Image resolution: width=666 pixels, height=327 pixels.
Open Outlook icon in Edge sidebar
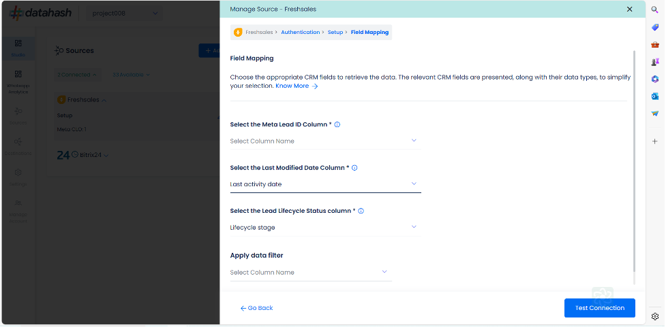(655, 97)
